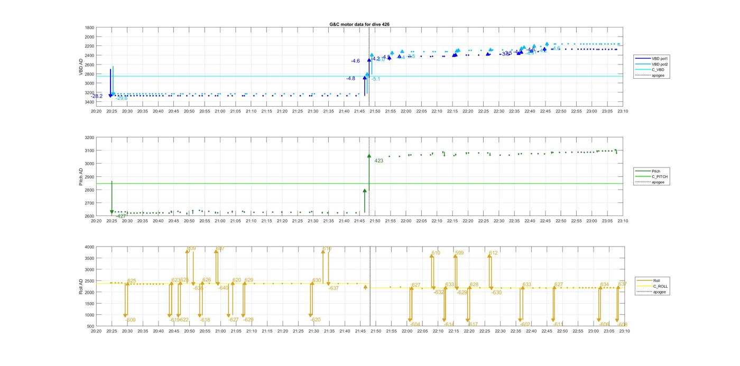740x366 pixels.
Task: Click the "-29.6" VBD data label
Action: pos(122,98)
